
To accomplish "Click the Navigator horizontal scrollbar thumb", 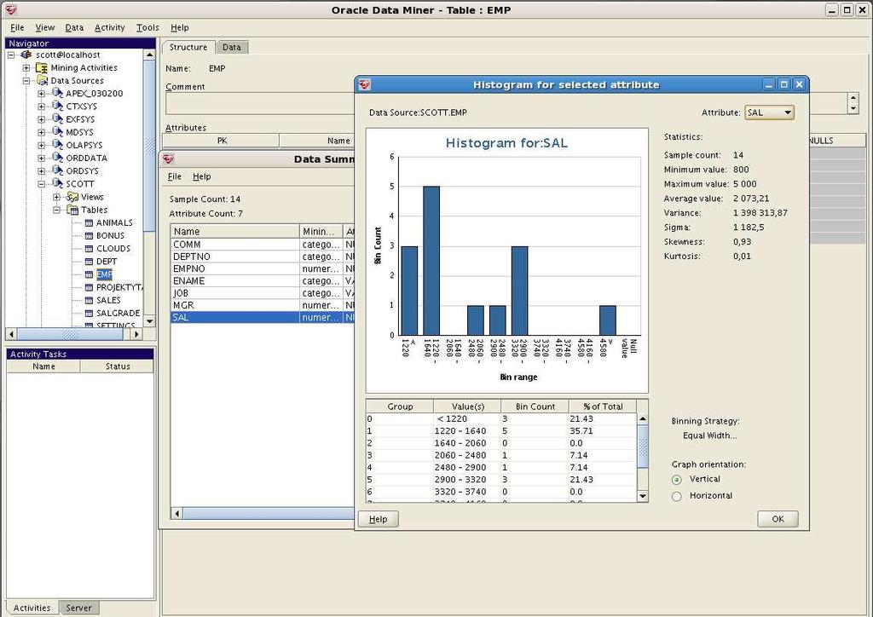I will tap(70, 334).
